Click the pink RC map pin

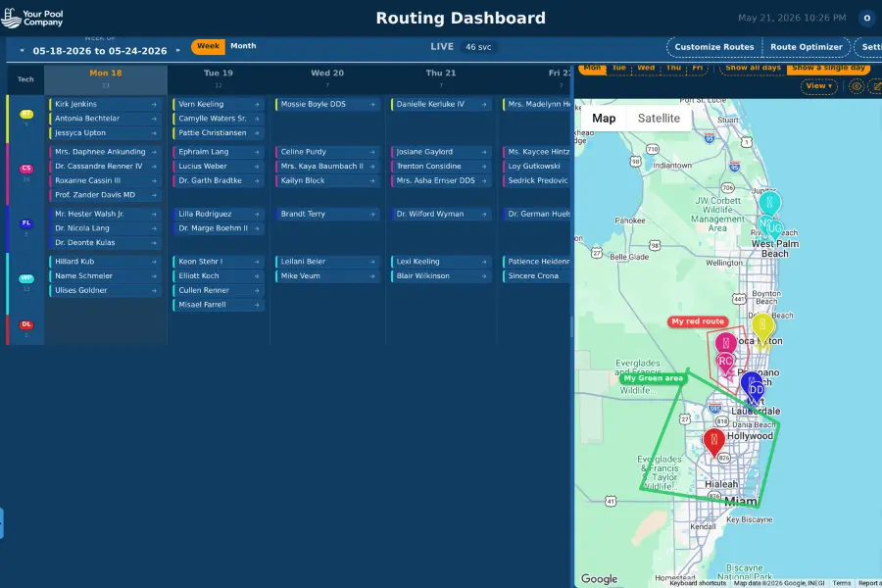[725, 363]
